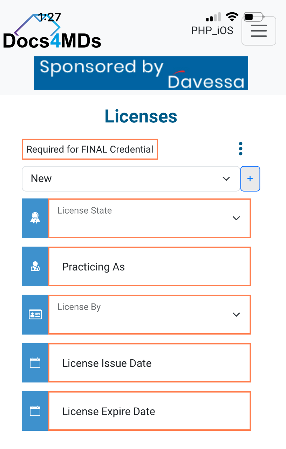Click the Practicing As person icon

point(35,266)
